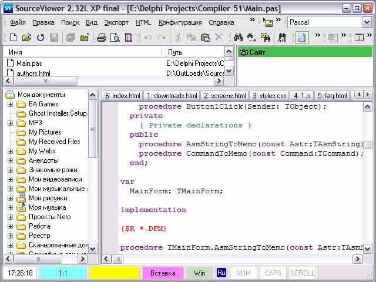Click the Reload file icon

(x=41, y=38)
